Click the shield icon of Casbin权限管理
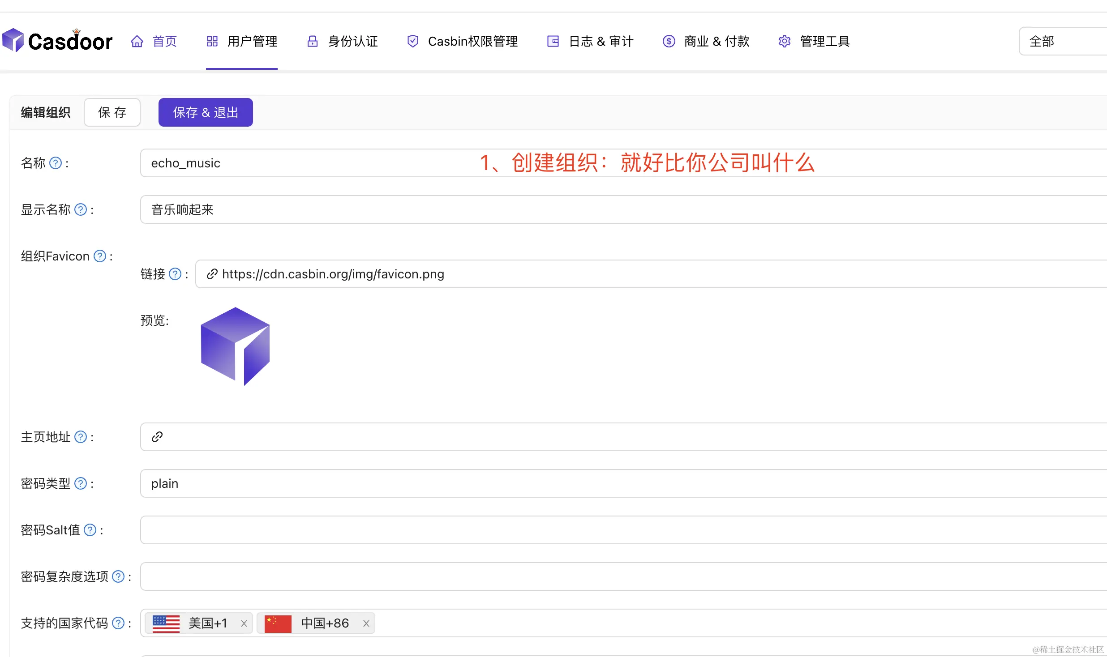1107x657 pixels. [412, 41]
